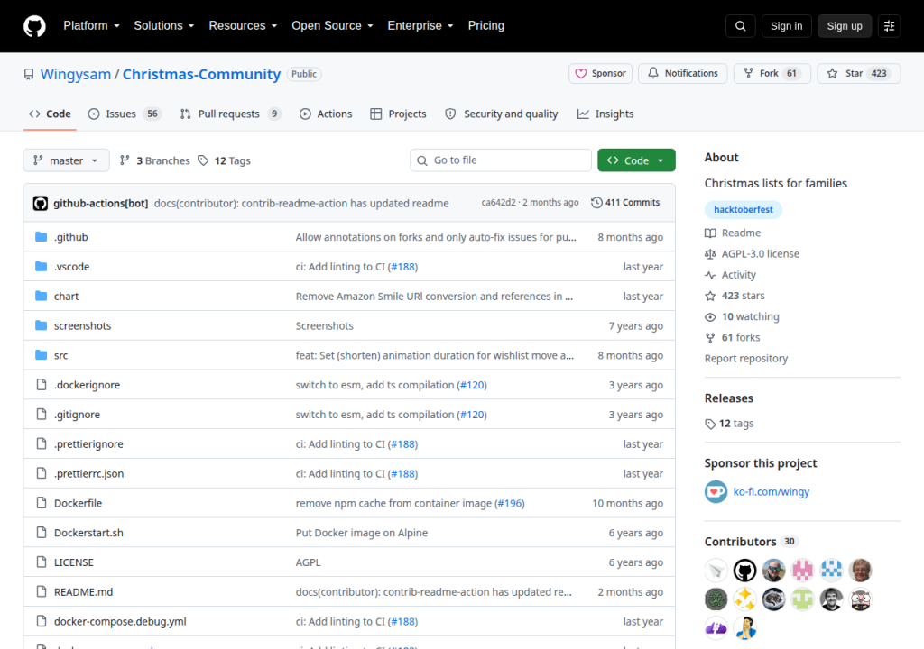Open the chart folder

pos(66,296)
